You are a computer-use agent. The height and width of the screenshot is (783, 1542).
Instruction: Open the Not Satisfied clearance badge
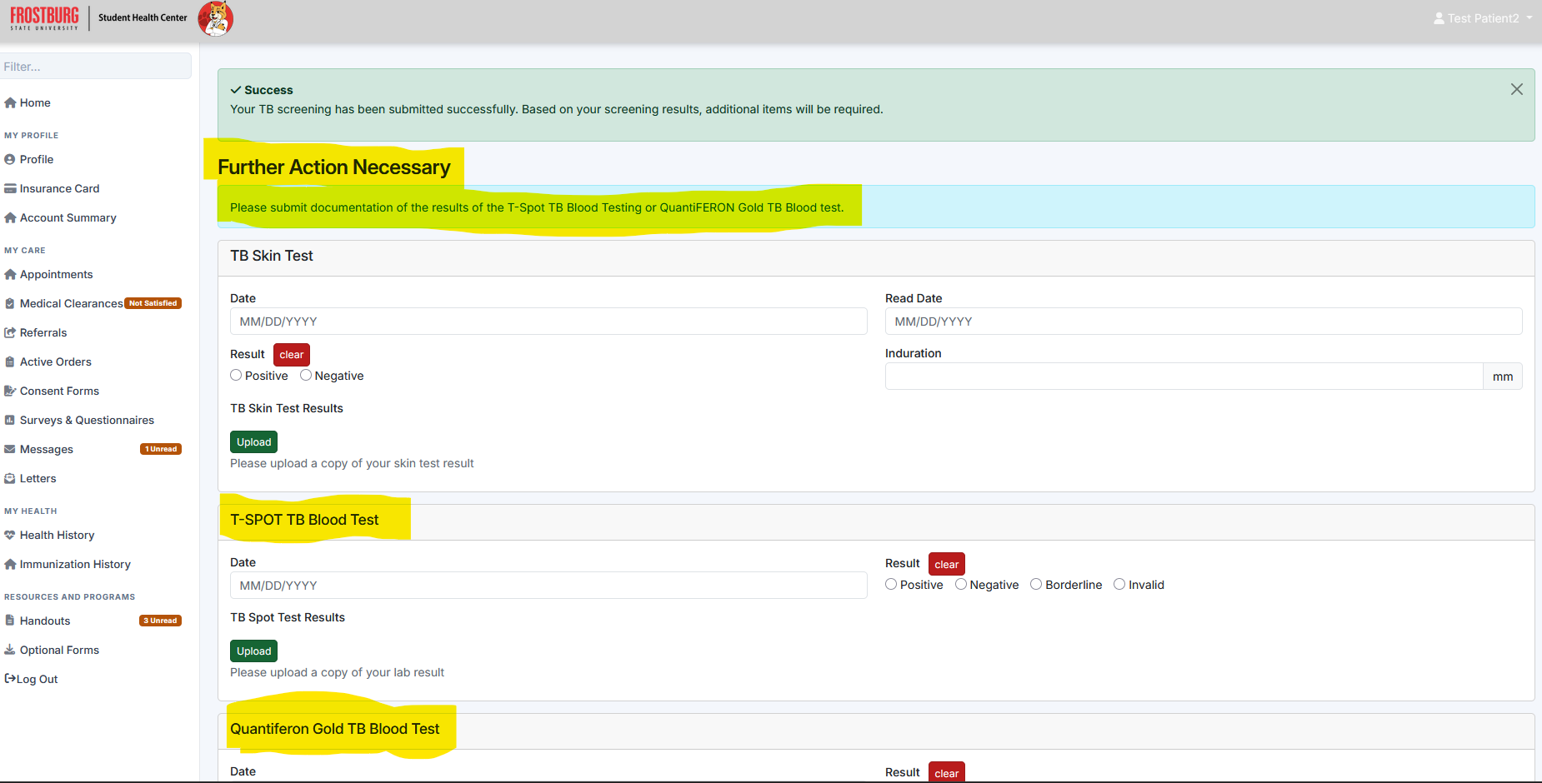(x=153, y=303)
